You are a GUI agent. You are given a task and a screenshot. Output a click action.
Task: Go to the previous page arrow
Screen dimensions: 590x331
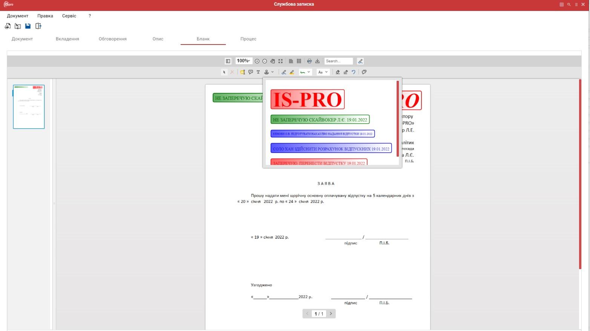pos(307,314)
